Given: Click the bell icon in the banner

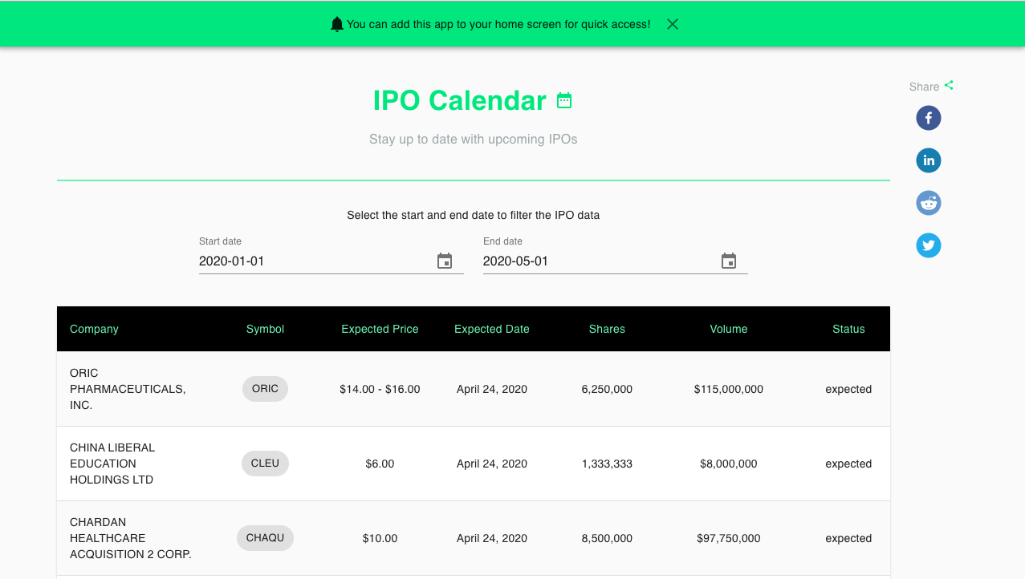Looking at the screenshot, I should pyautogui.click(x=336, y=23).
